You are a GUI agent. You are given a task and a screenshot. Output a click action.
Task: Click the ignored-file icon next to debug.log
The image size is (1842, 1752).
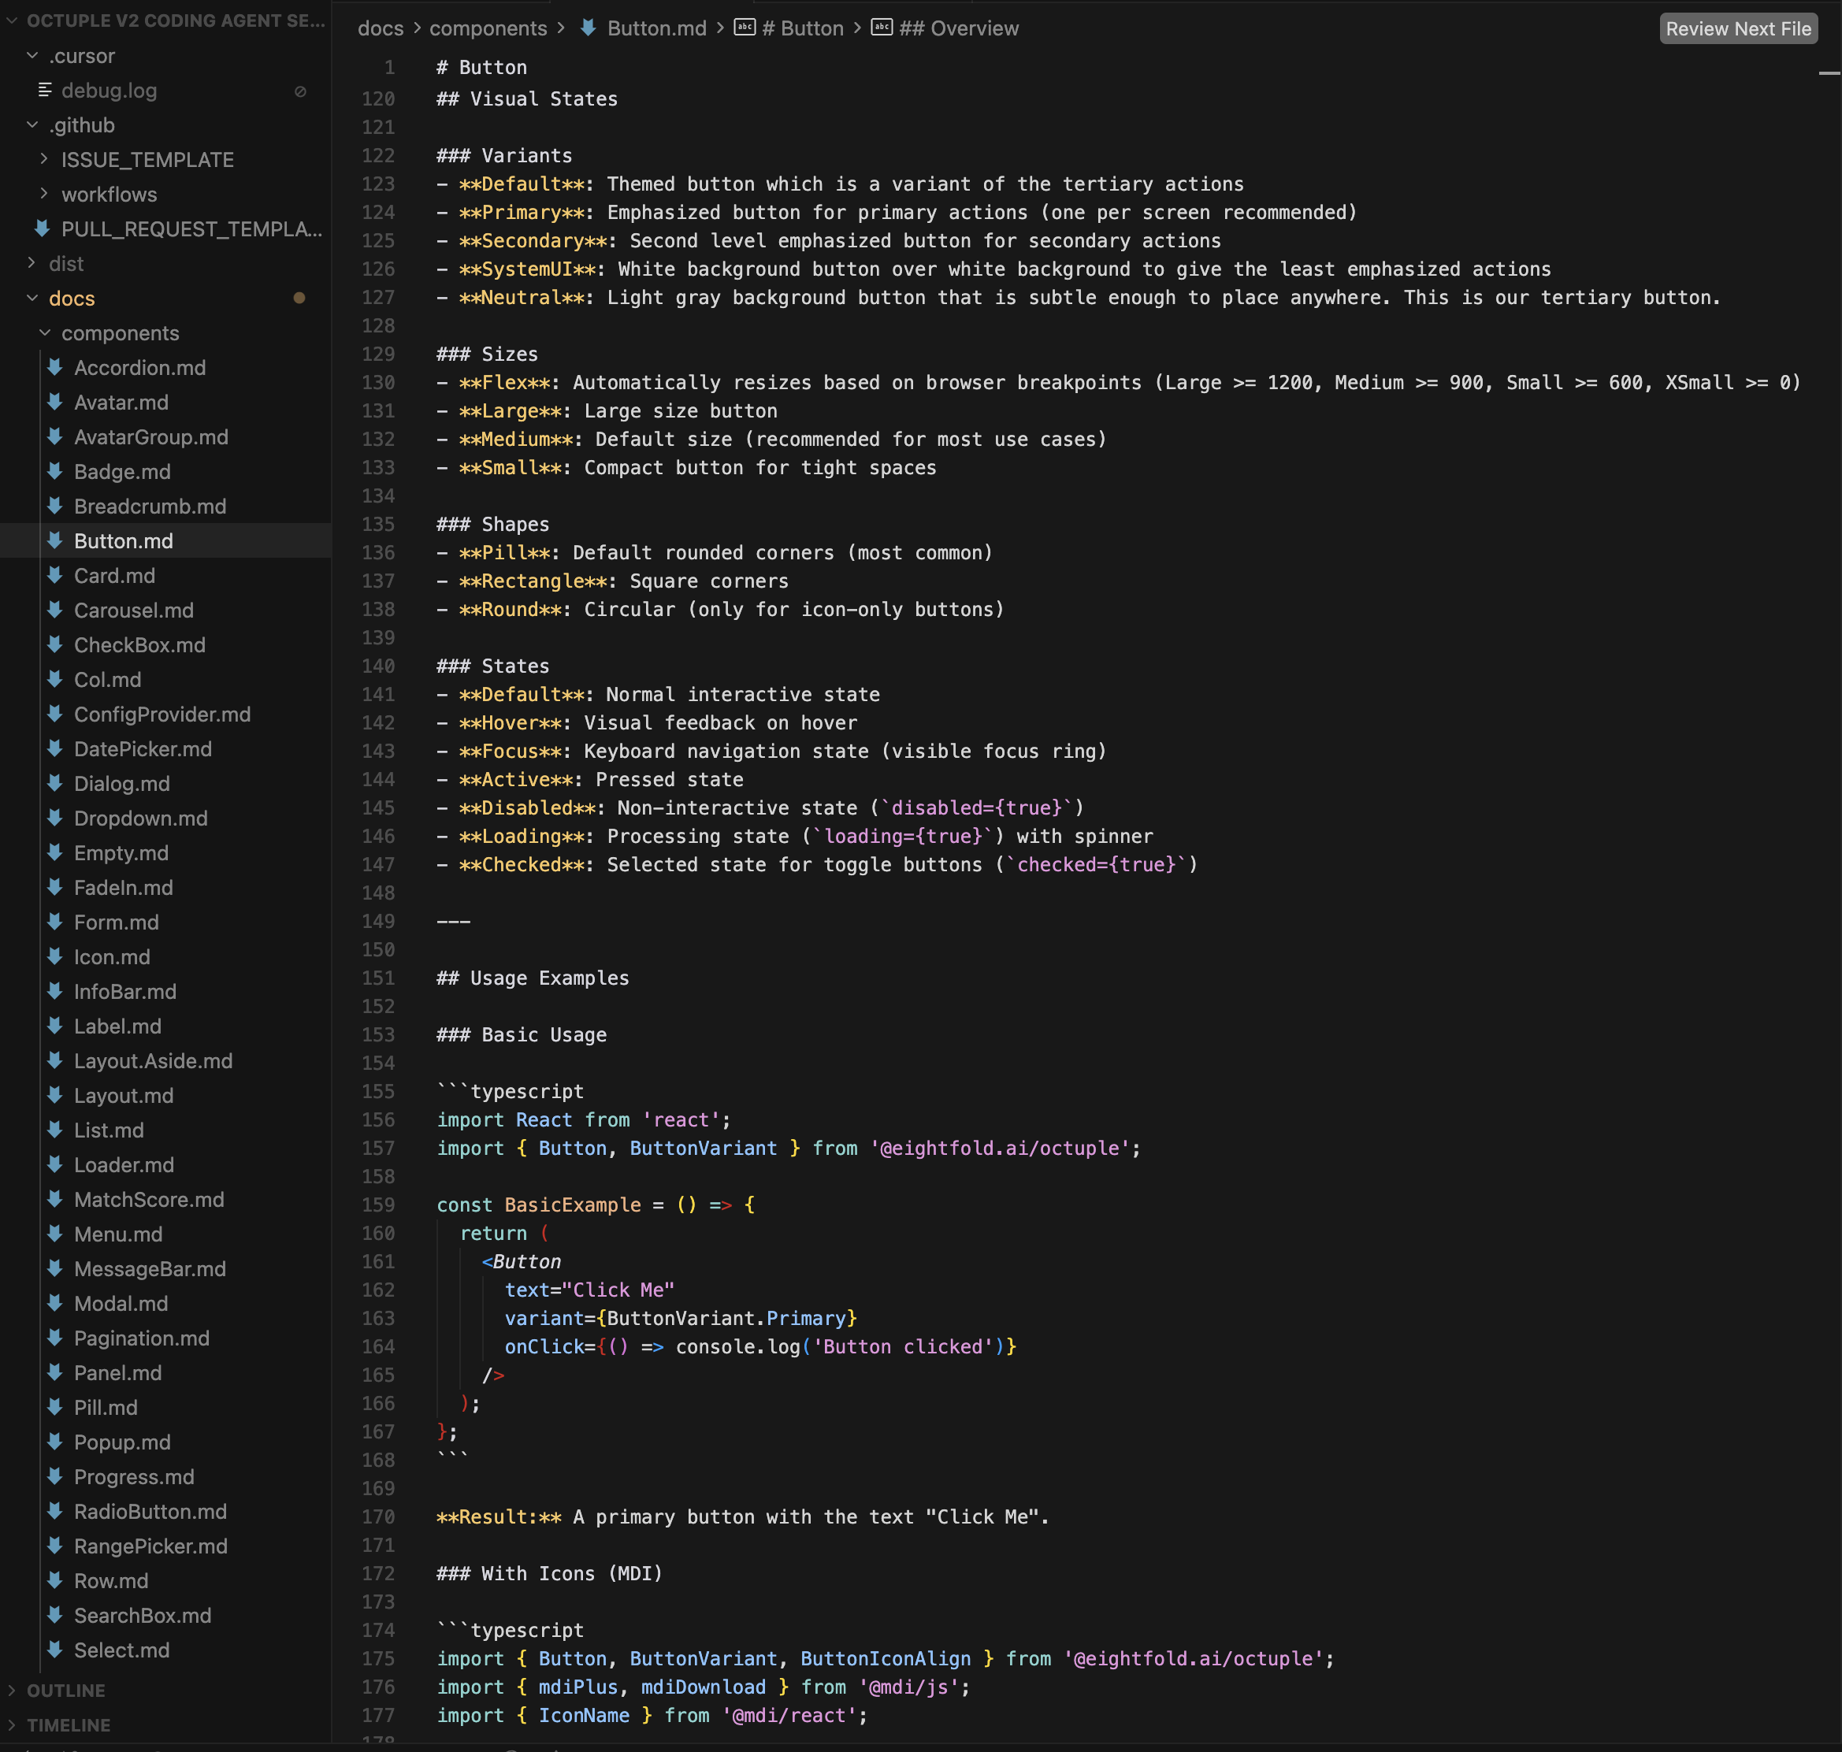(300, 91)
